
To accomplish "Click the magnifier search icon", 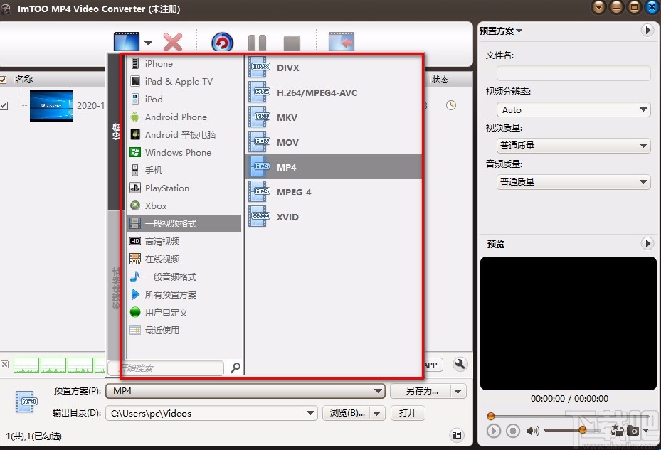I will click(x=236, y=368).
